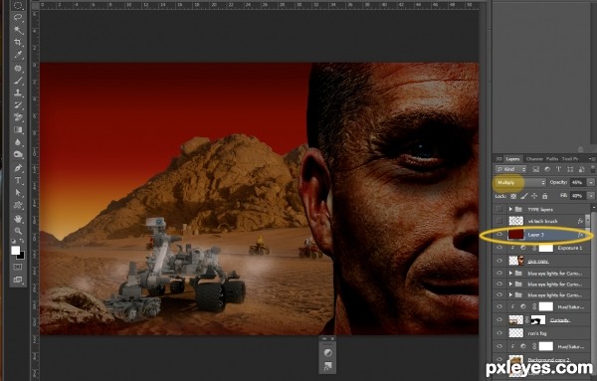Select the Hand tool
The height and width of the screenshot is (381, 597).
[x=18, y=219]
